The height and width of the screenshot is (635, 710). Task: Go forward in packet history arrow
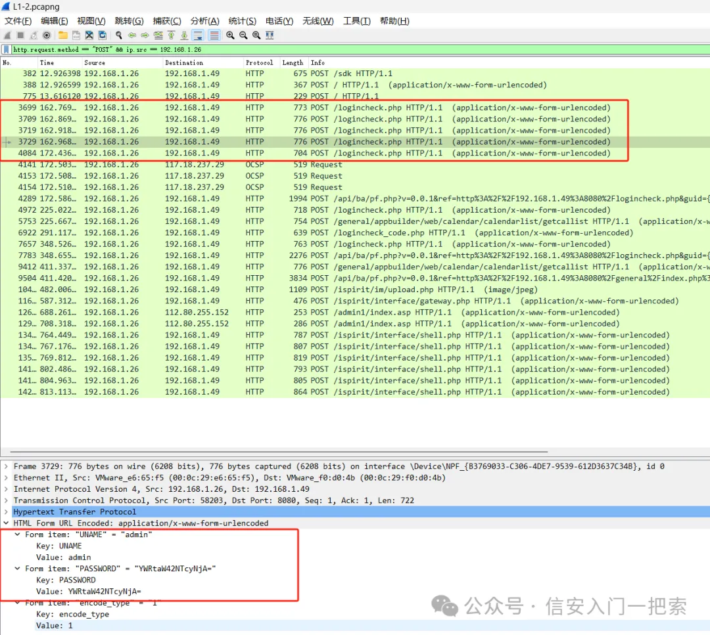pyautogui.click(x=145, y=35)
